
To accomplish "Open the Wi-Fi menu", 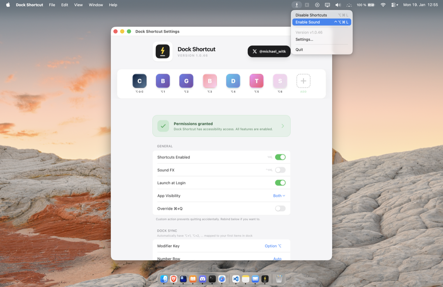I will click(x=383, y=5).
